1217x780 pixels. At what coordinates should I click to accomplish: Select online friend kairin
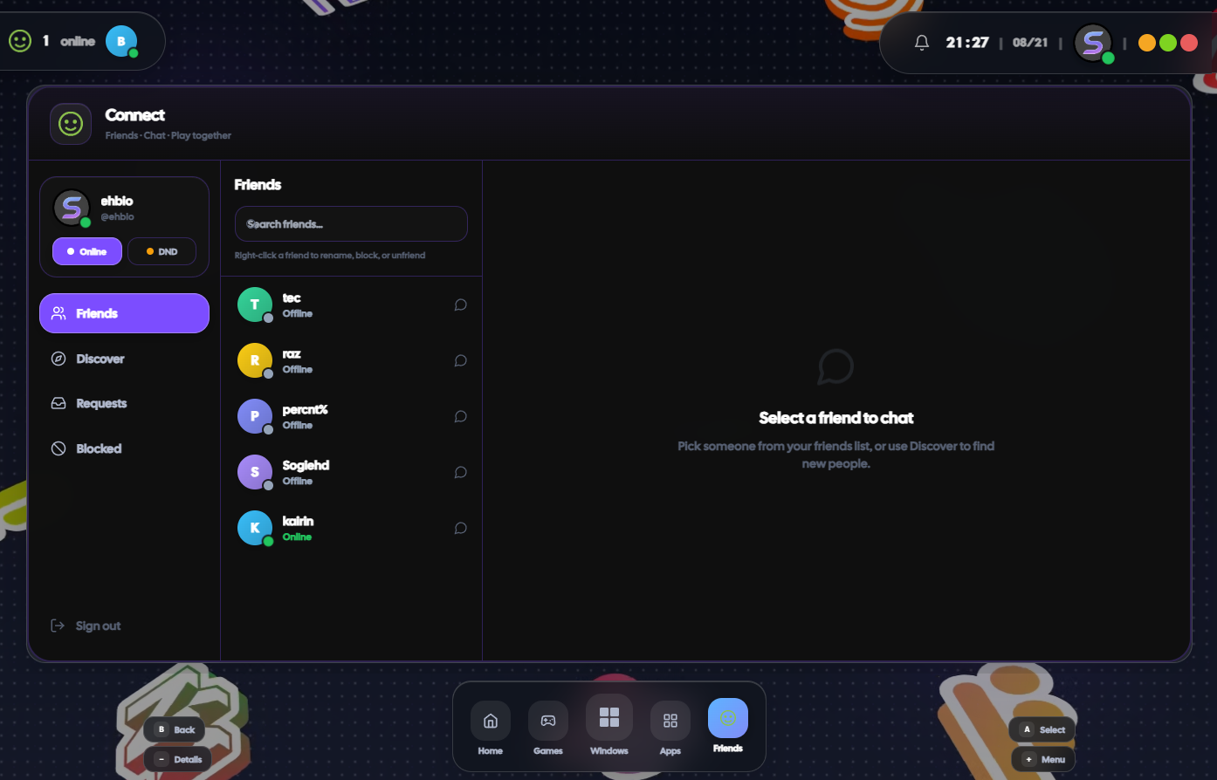pos(352,529)
